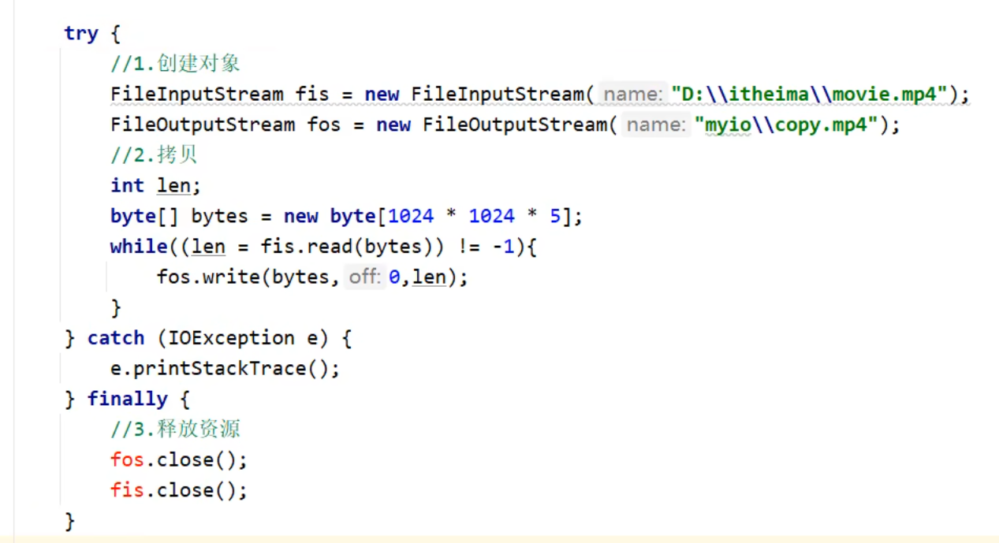Select the "D:\\itheima\\movie.mp4" string literal

coord(809,95)
